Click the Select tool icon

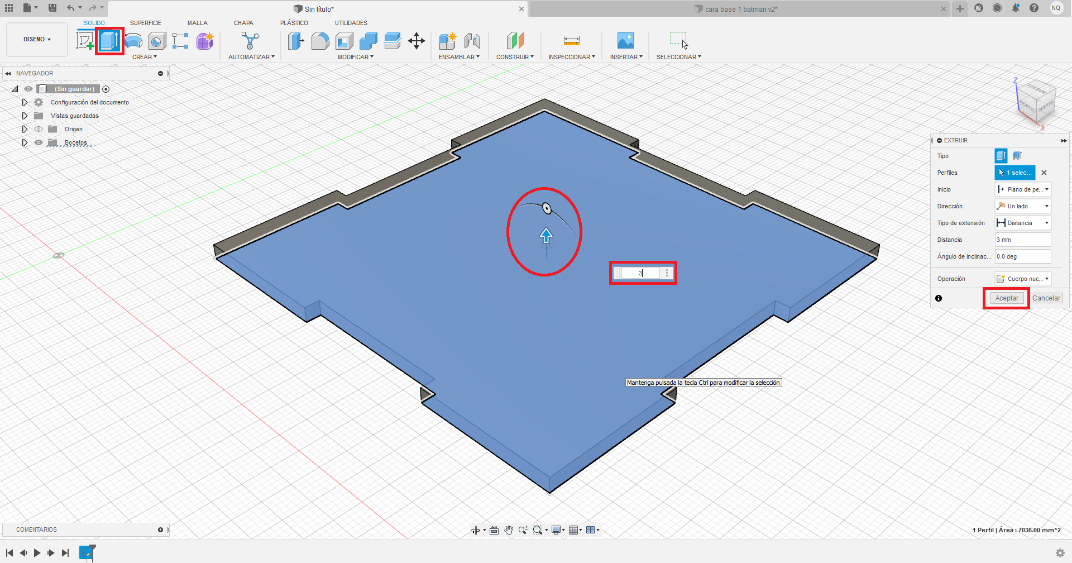(679, 40)
